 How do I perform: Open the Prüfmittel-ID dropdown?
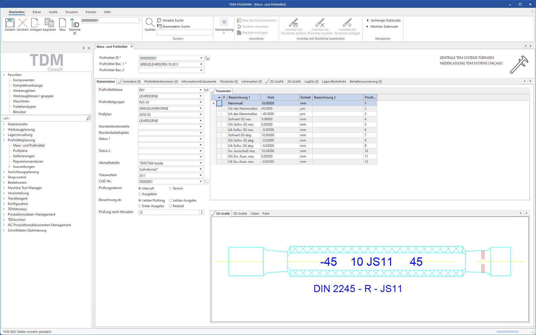[201, 58]
